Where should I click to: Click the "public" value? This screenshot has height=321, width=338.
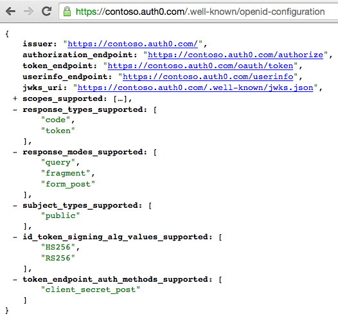coord(60,216)
